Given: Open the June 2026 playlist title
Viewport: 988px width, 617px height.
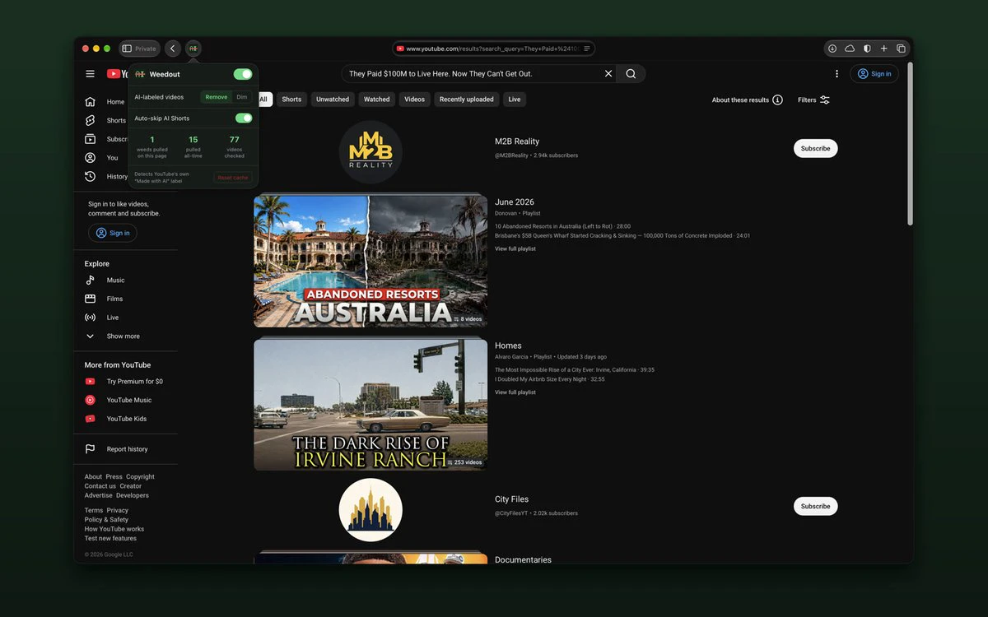Looking at the screenshot, I should click(515, 202).
